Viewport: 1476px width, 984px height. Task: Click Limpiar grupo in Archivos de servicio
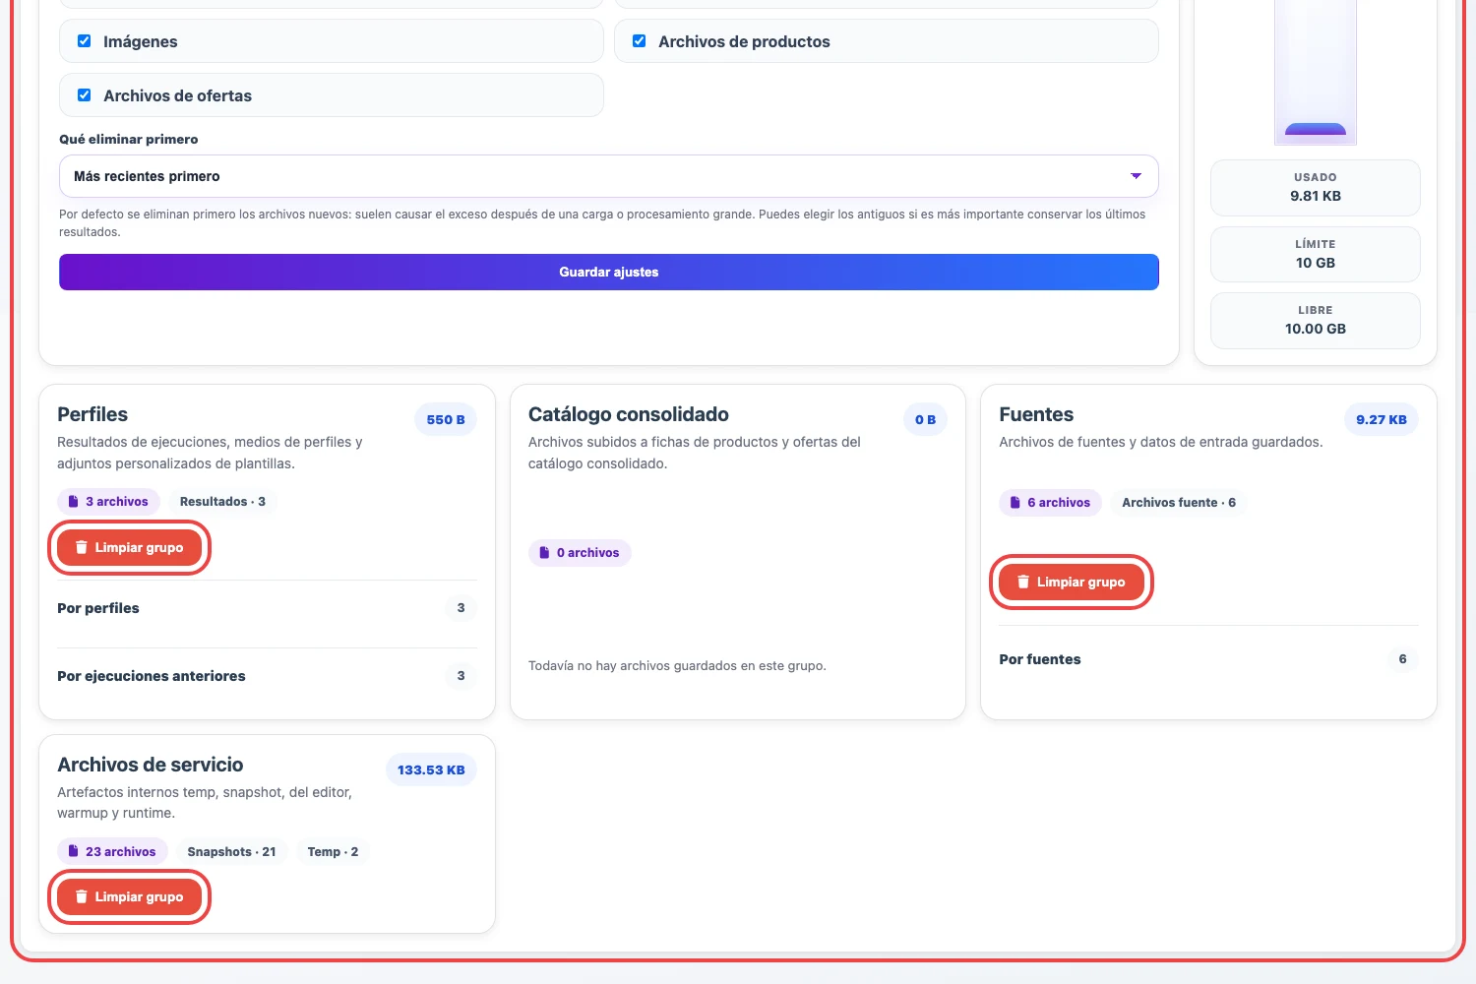[x=129, y=896]
